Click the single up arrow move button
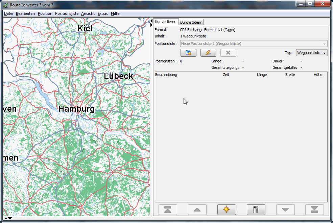 pos(197,210)
